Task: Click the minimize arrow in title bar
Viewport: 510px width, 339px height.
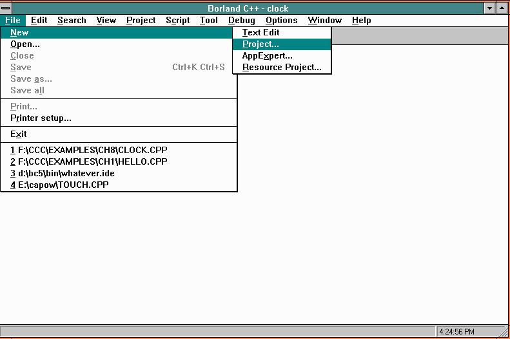Action: click(489, 8)
